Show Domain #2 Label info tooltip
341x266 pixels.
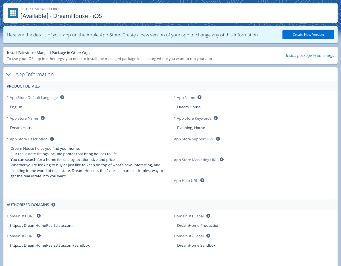[208, 236]
